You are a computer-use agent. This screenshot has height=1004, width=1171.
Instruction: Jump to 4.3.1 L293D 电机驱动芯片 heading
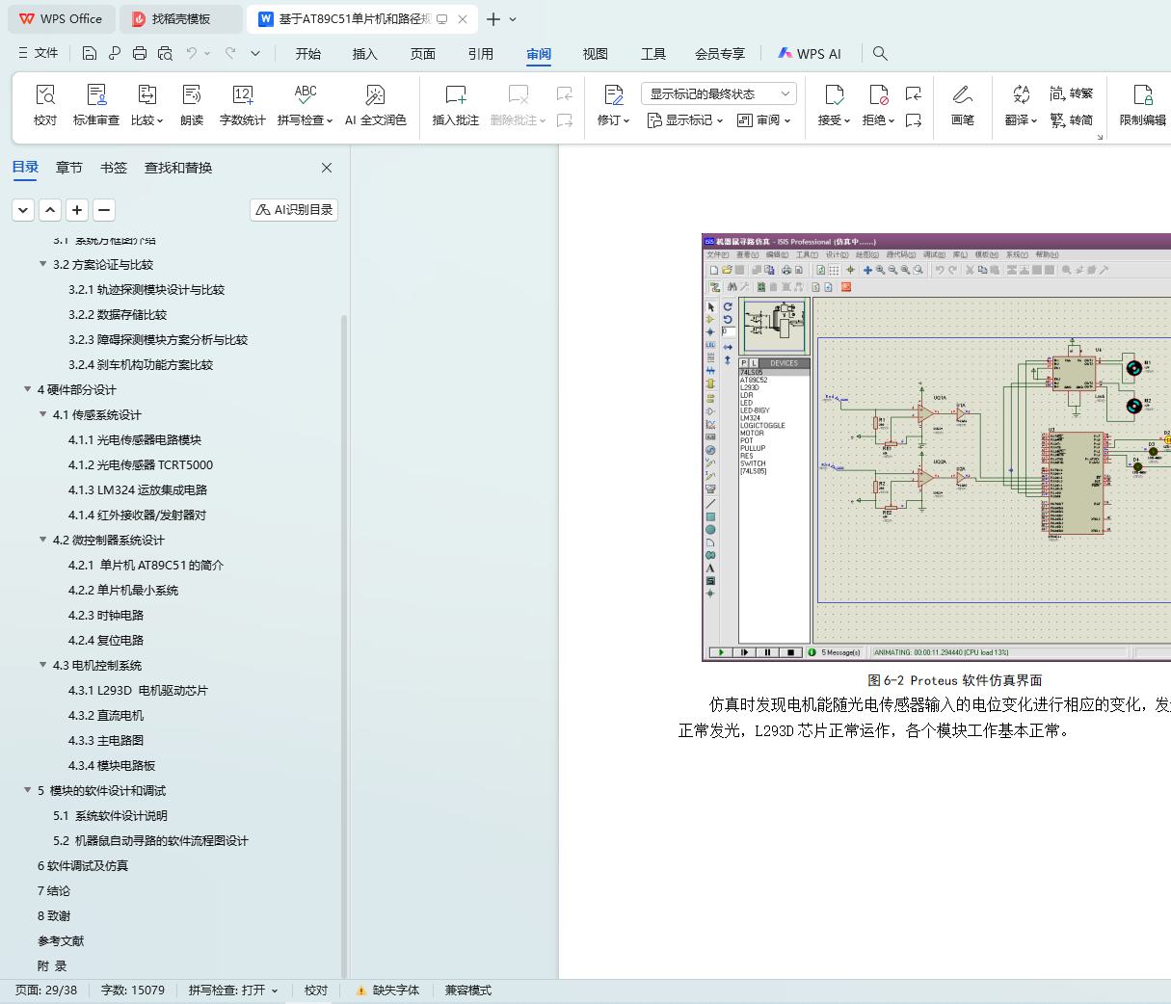(x=138, y=690)
